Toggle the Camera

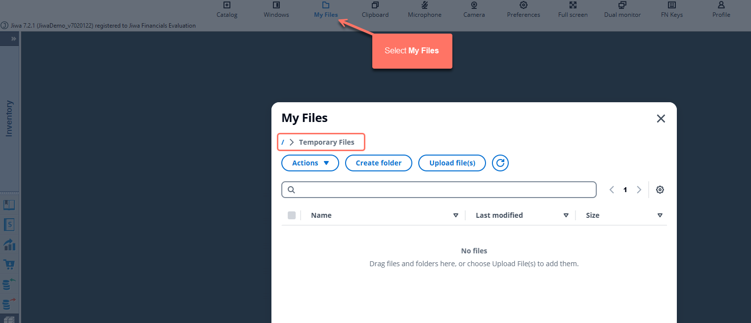(474, 9)
